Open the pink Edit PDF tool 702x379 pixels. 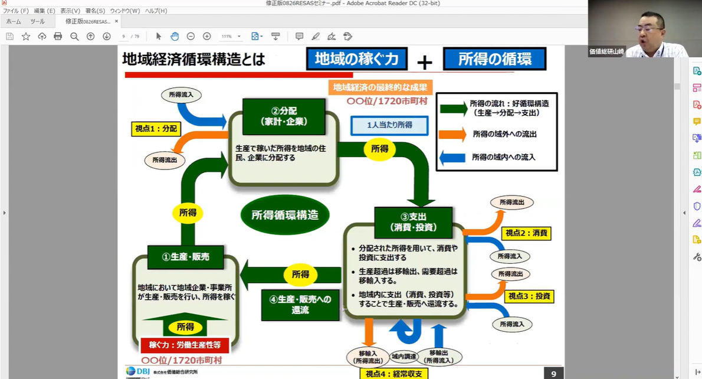coord(697,88)
